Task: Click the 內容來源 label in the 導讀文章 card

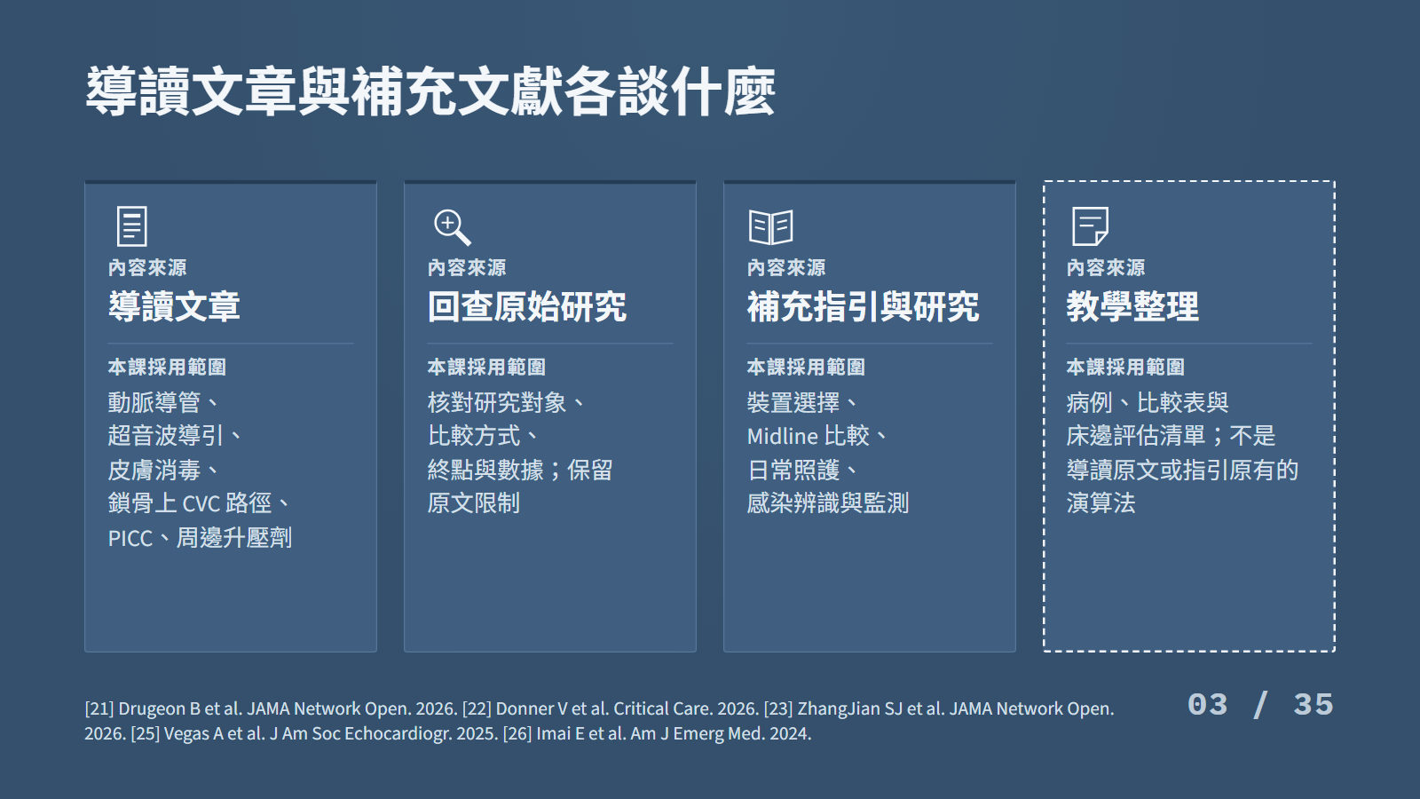Action: tap(147, 268)
